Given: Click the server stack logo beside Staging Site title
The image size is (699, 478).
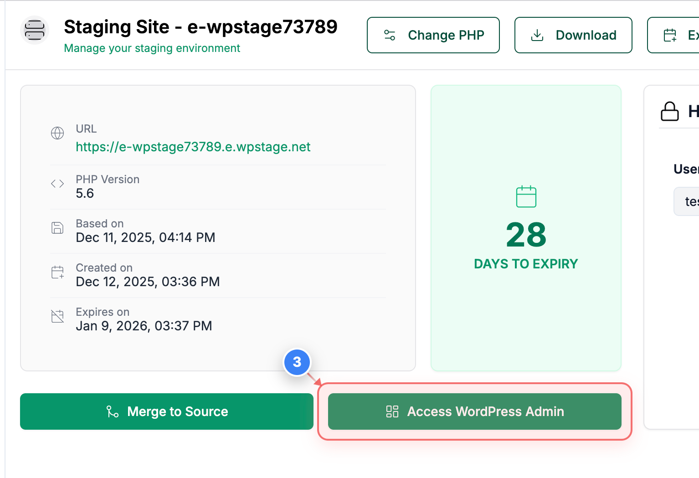Looking at the screenshot, I should pos(34,30).
